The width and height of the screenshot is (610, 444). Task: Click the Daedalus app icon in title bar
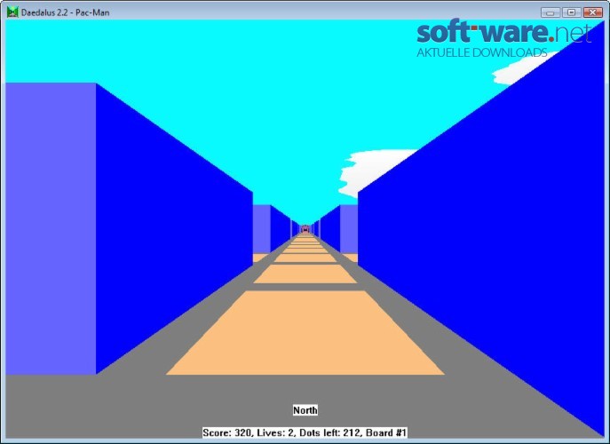(12, 12)
